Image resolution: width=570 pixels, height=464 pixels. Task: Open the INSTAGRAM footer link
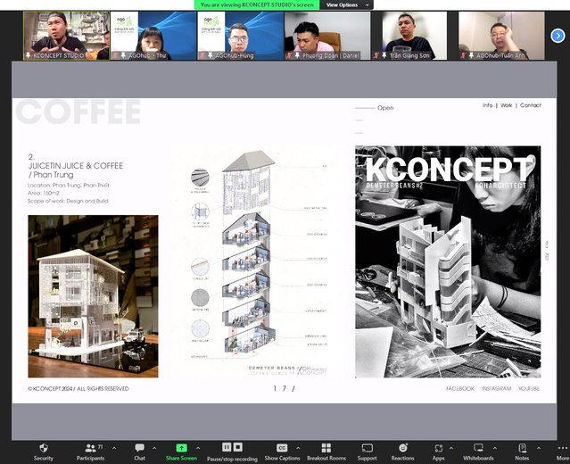click(x=496, y=389)
